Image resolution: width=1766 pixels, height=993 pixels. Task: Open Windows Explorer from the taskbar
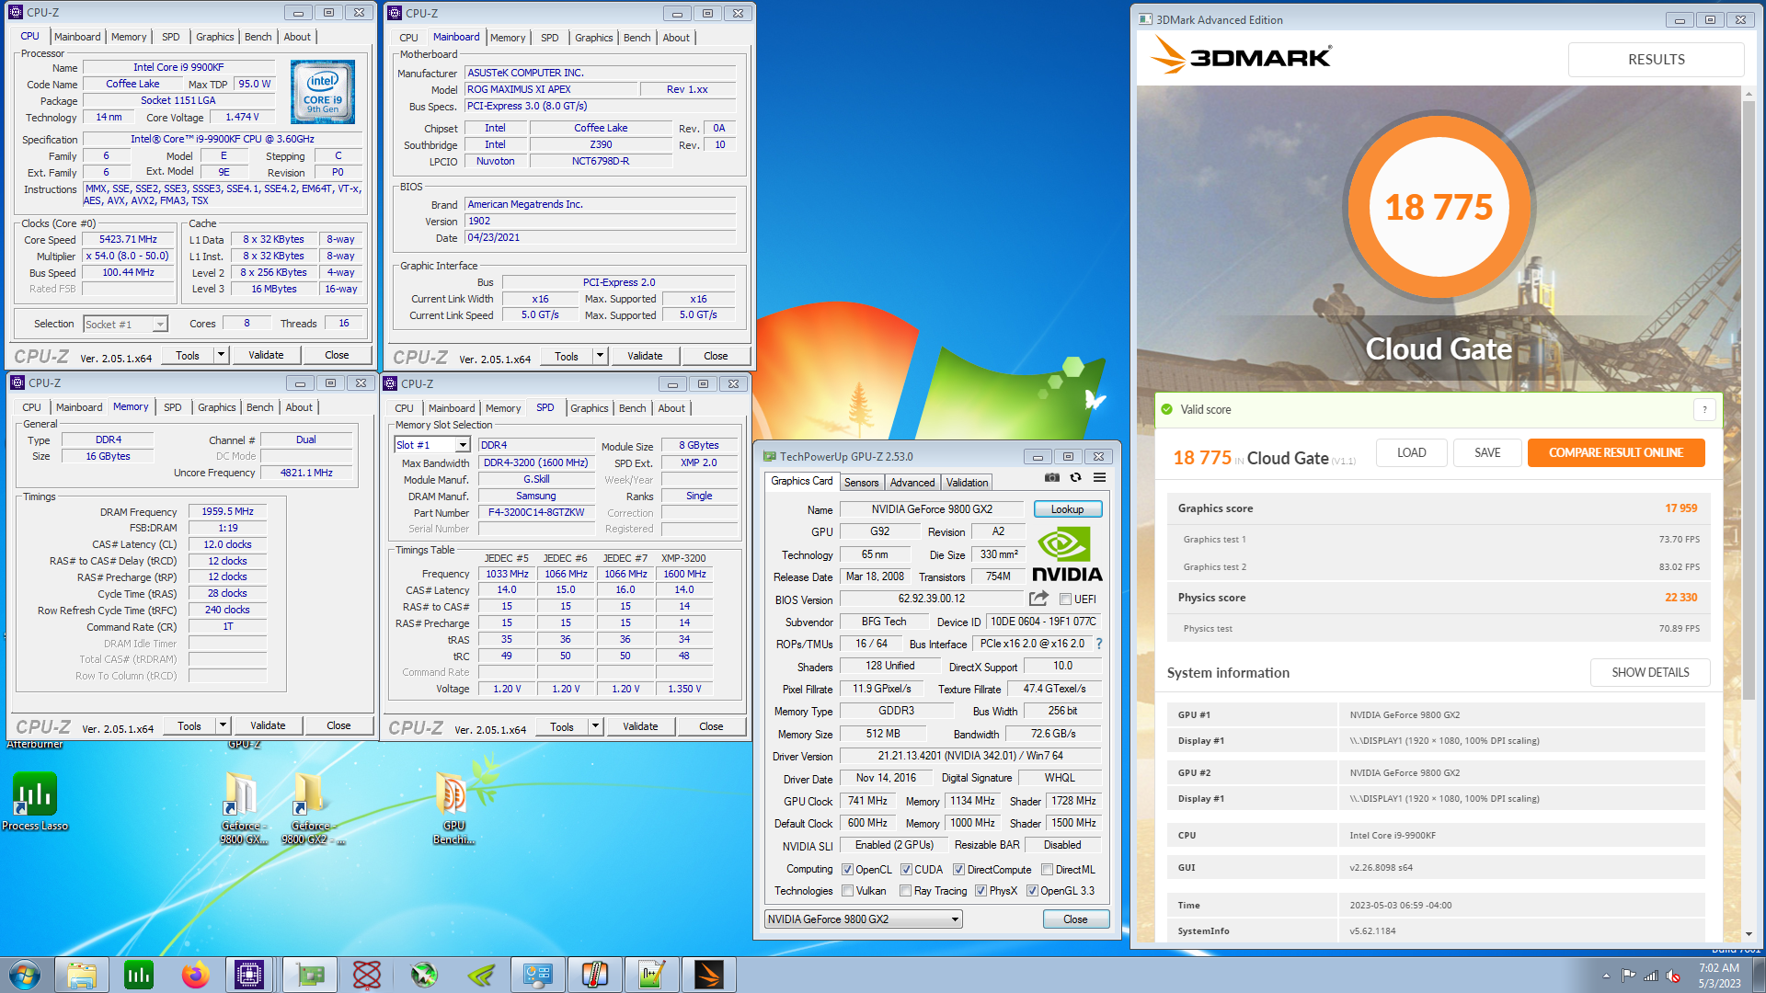82,975
